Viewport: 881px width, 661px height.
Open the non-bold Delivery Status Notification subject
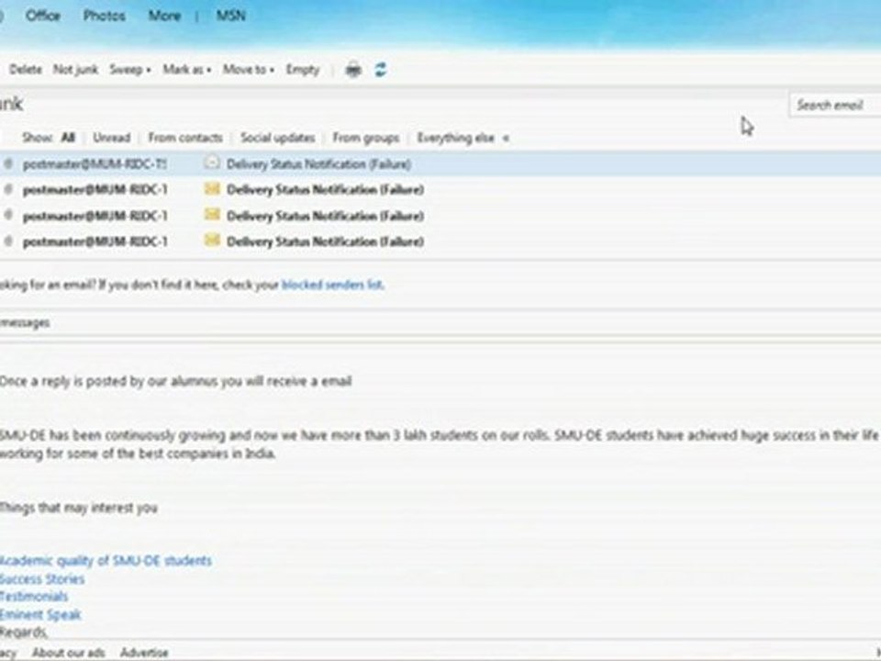pyautogui.click(x=318, y=163)
